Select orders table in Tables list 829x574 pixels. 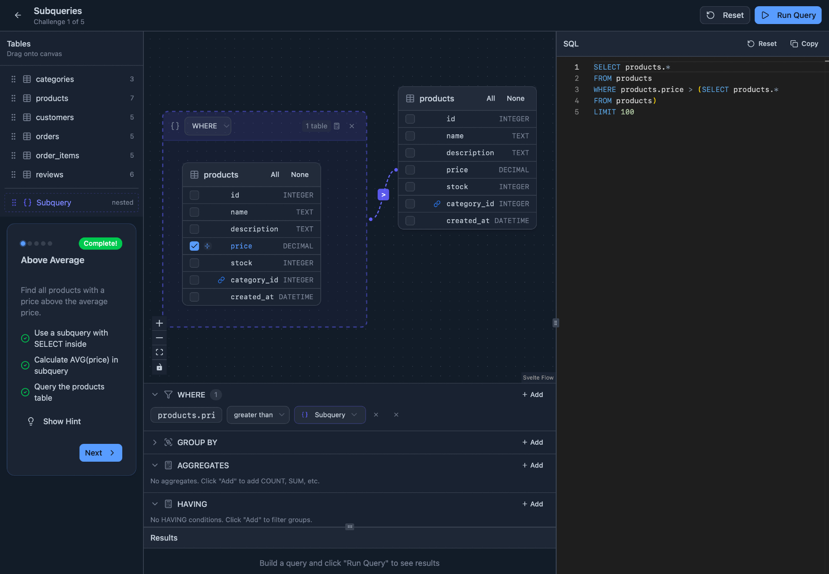click(x=47, y=136)
